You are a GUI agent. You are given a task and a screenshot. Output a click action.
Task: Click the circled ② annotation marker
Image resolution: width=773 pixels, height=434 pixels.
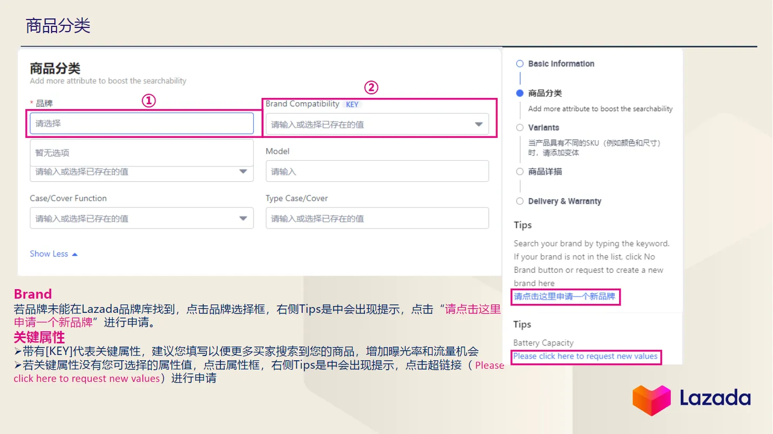point(372,88)
